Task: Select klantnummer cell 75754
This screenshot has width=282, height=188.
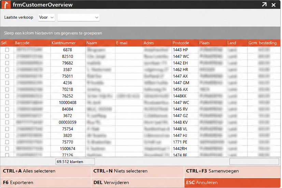Action: pyautogui.click(x=68, y=129)
